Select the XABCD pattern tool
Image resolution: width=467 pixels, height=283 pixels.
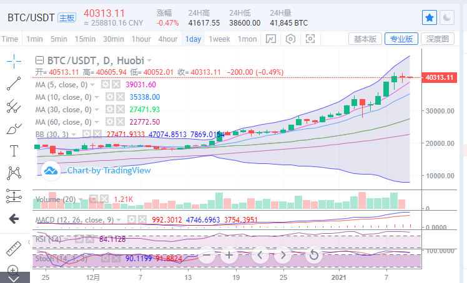point(14,173)
